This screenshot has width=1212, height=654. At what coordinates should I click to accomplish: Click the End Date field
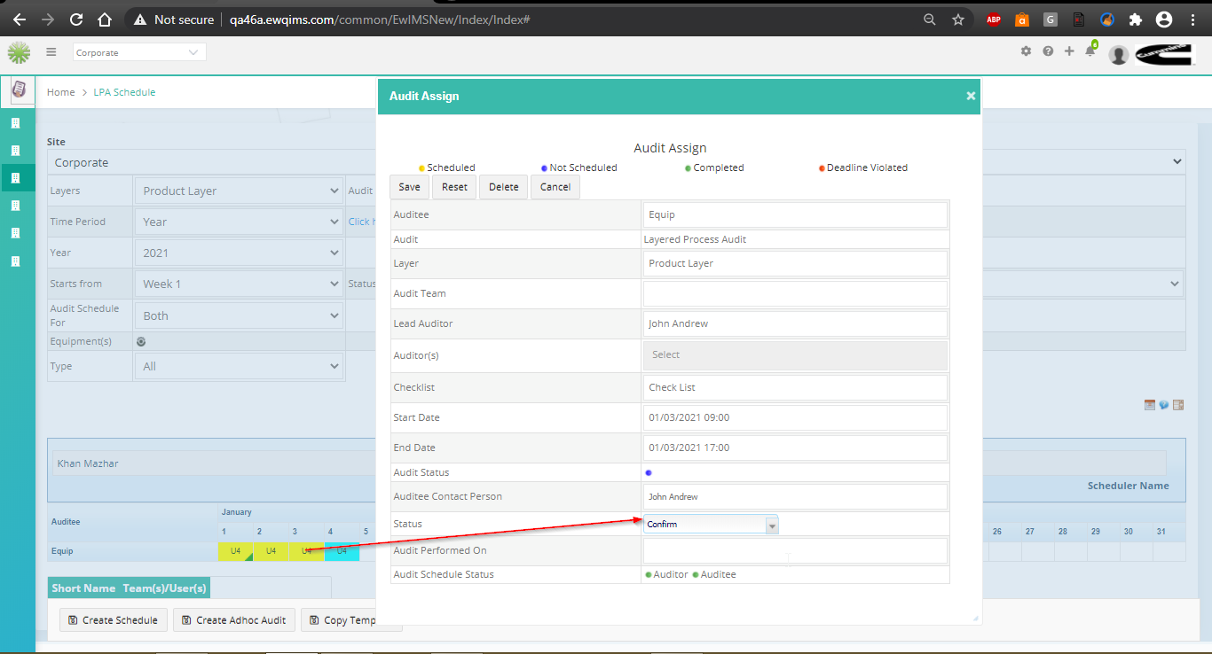794,448
